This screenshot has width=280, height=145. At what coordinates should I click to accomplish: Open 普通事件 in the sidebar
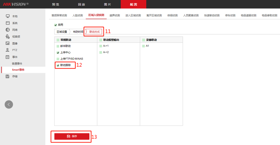click(17, 64)
